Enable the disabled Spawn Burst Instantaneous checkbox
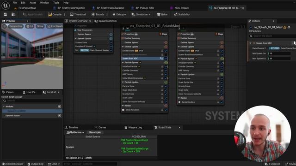The width and height of the screenshot is (296, 166). [x=166, y=54]
